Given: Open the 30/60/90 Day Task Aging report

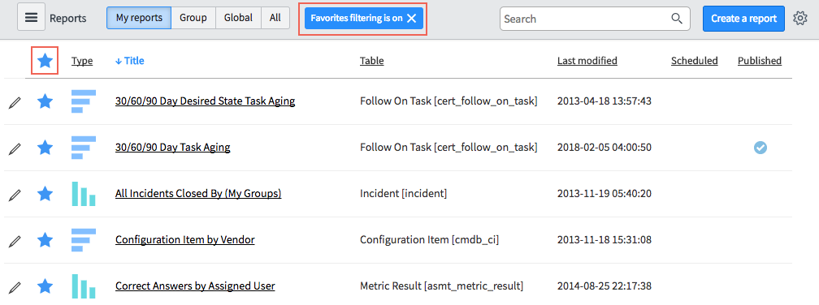Looking at the screenshot, I should coord(173,148).
